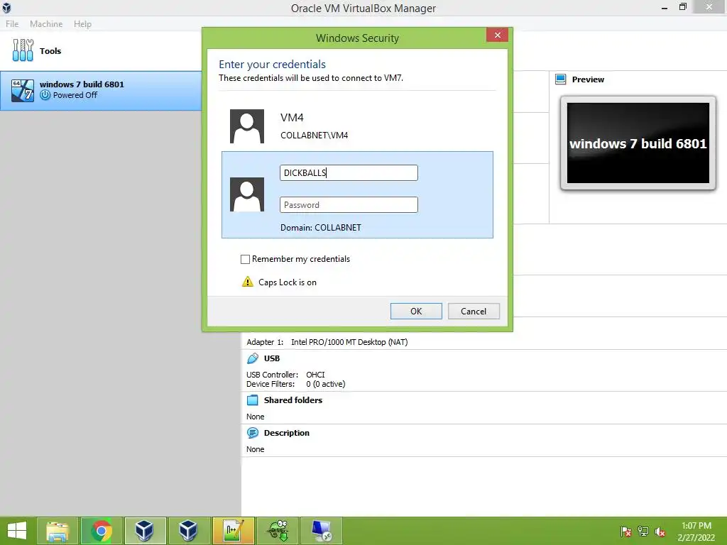Select the COLLABNET\VM4 account text
The image size is (727, 545).
coord(314,136)
